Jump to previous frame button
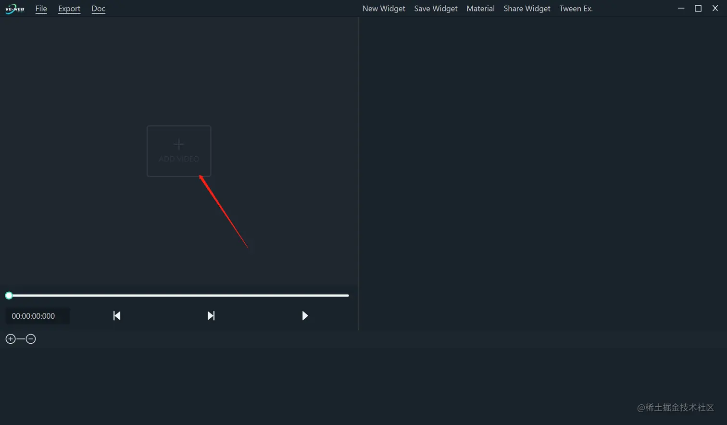 (x=117, y=315)
